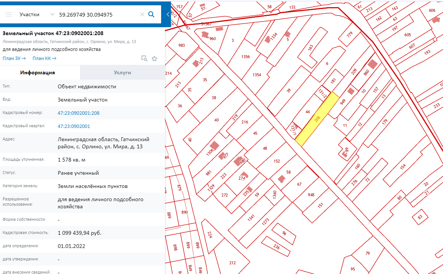Add parcel to favorites with star icon

click(x=155, y=58)
